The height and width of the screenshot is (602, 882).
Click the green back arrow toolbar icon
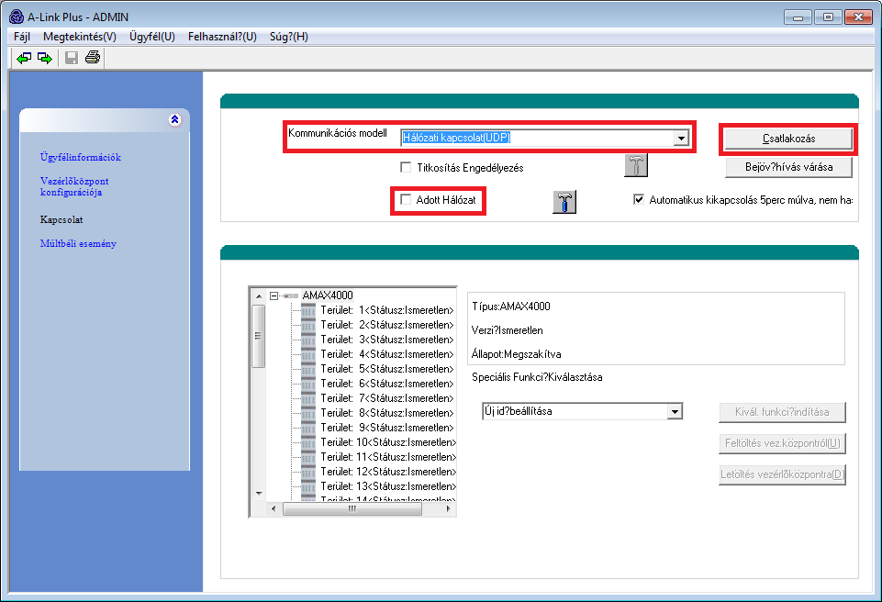pyautogui.click(x=24, y=58)
